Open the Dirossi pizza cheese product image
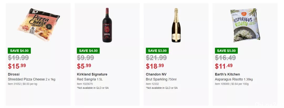 click(39, 25)
